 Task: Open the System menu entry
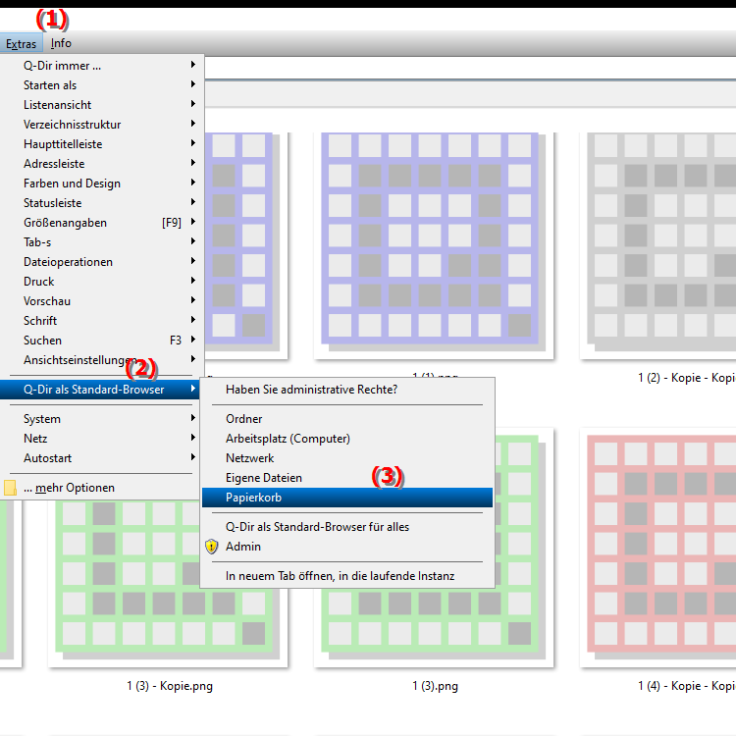(x=102, y=419)
